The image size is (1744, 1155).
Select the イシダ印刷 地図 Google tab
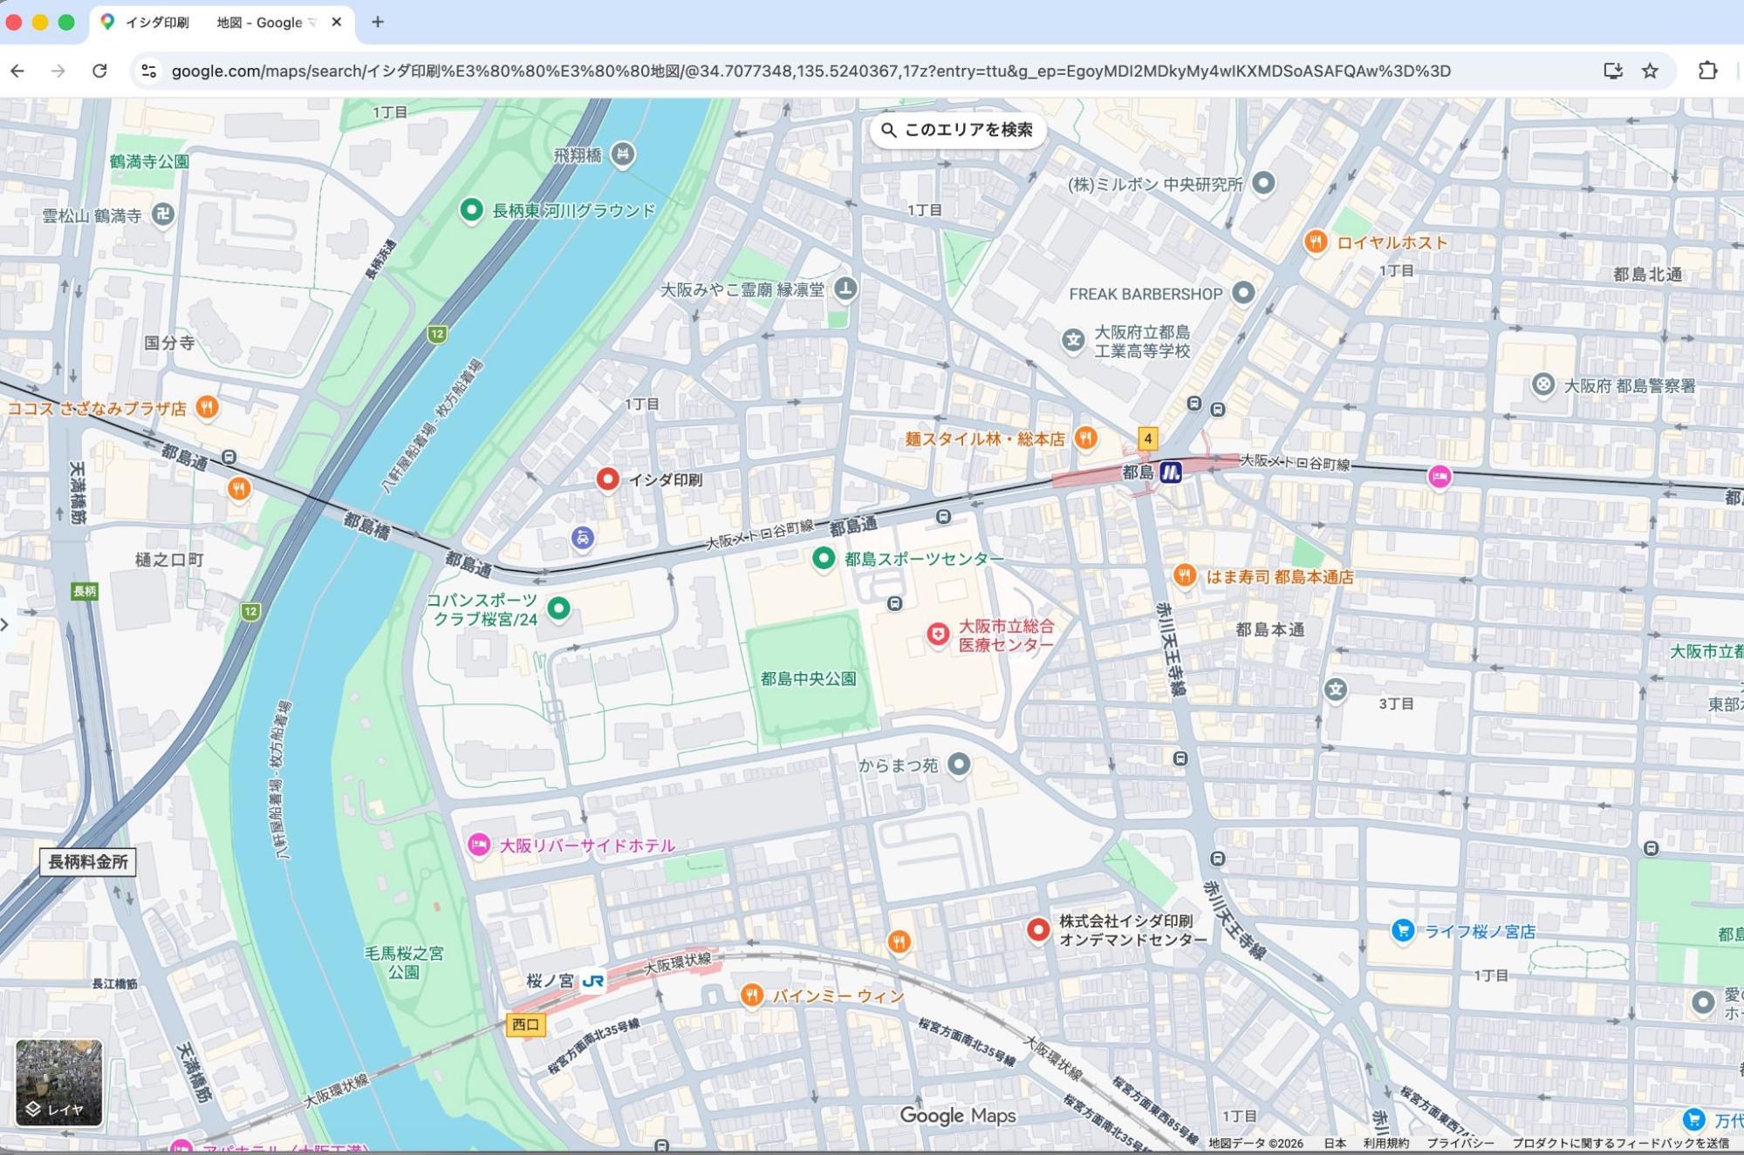[x=222, y=23]
